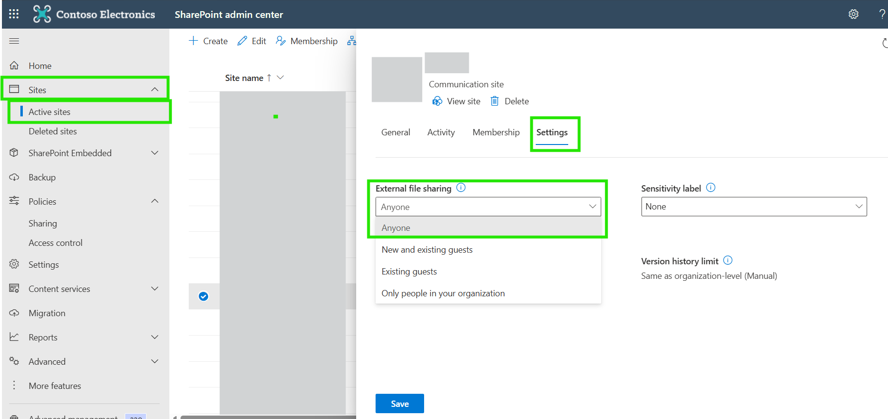Click the Save button
888x419 pixels.
click(400, 403)
